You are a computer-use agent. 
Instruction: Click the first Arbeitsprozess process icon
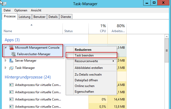11,85
